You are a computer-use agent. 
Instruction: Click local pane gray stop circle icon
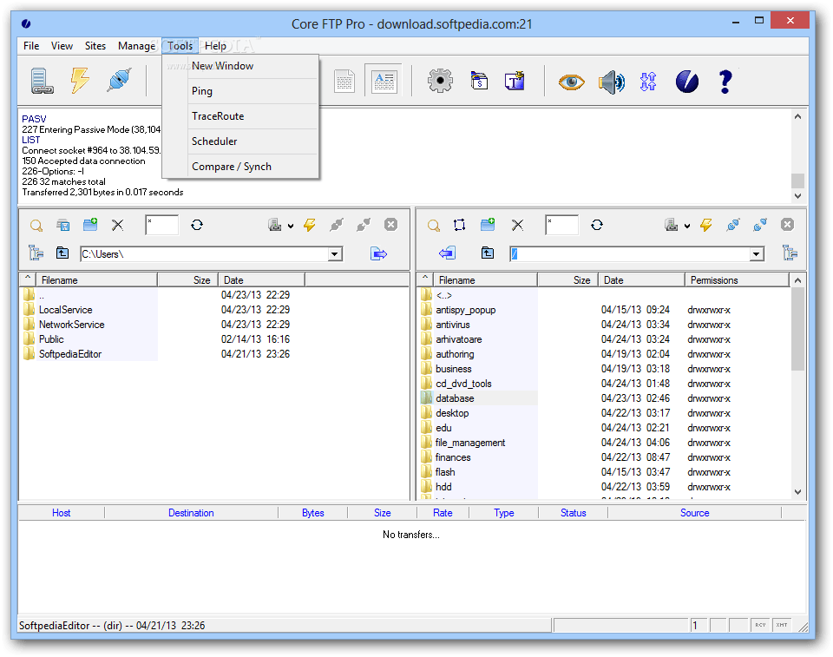(390, 224)
